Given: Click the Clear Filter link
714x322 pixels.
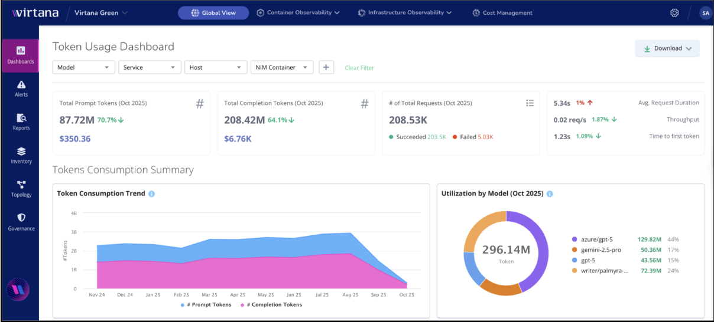Looking at the screenshot, I should click(x=359, y=68).
